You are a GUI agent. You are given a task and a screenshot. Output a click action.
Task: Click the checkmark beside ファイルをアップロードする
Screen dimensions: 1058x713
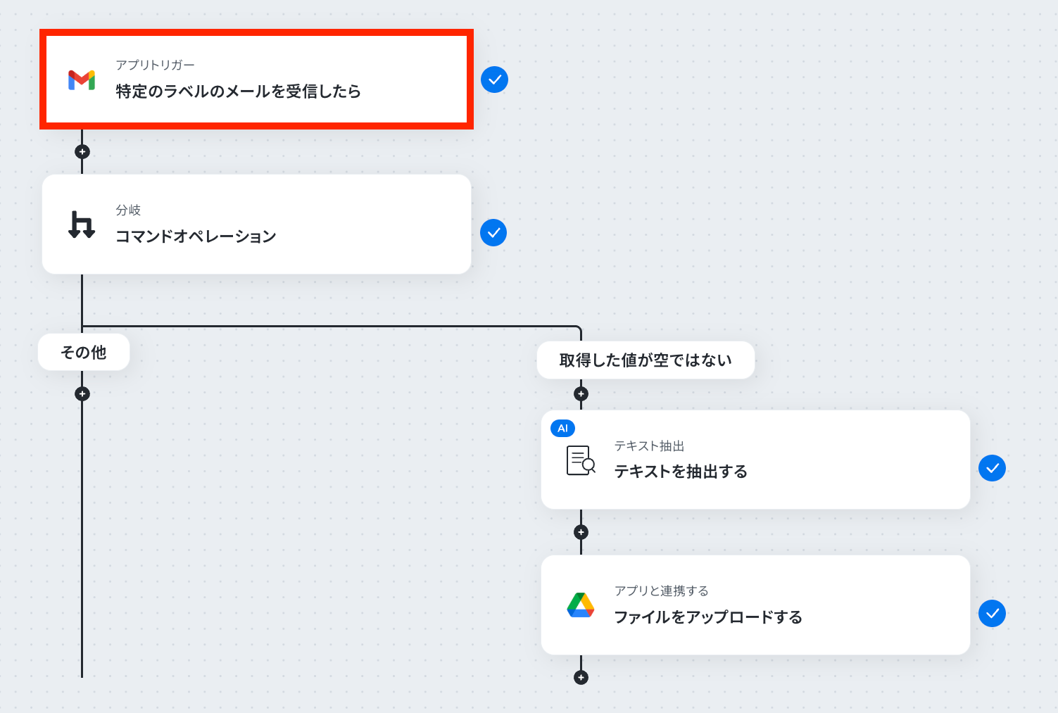992,614
